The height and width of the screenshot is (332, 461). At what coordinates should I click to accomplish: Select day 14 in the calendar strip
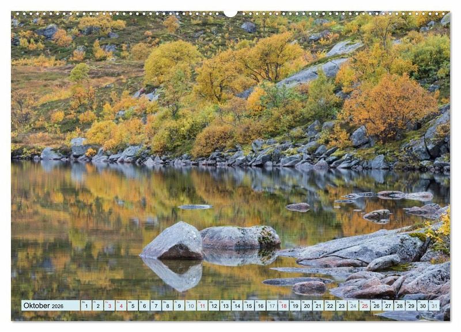[x=237, y=306]
